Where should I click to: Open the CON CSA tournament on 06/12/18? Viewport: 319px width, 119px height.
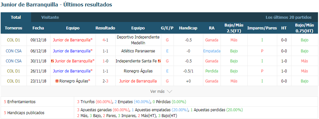14,51
